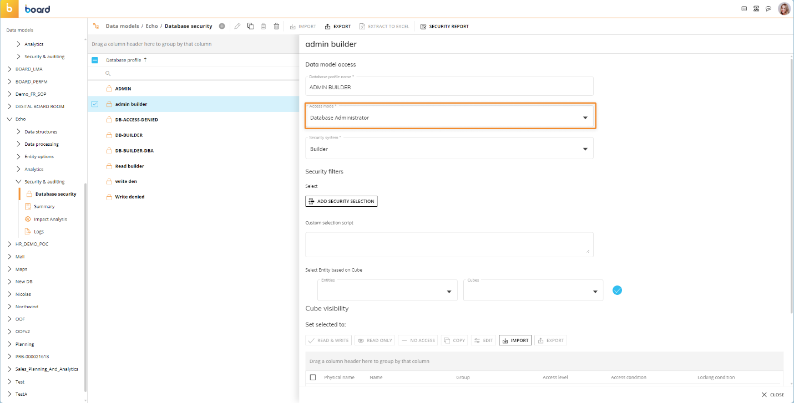Open the presentation audience icon in the header
The width and height of the screenshot is (794, 403).
coord(756,9)
